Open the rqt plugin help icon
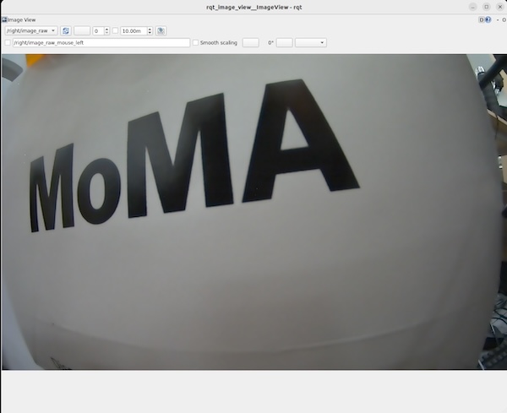This screenshot has width=507, height=413. pos(488,19)
